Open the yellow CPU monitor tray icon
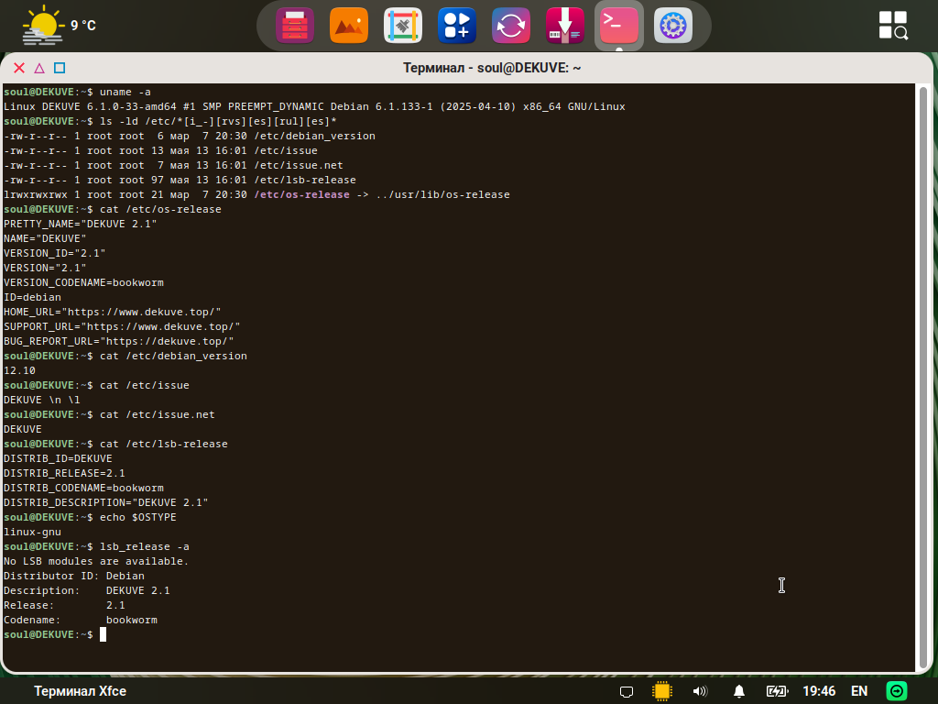Viewport: 938px width, 704px height. (662, 691)
